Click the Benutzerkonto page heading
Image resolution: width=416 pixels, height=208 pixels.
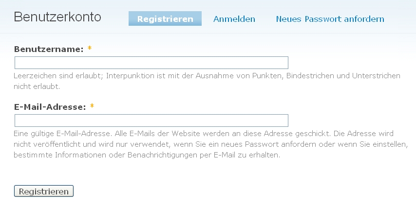point(57,17)
